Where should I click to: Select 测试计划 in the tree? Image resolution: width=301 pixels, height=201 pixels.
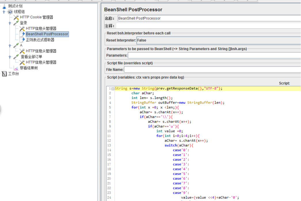coord(15,6)
